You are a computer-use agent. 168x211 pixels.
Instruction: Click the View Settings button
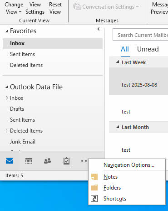(35, 8)
